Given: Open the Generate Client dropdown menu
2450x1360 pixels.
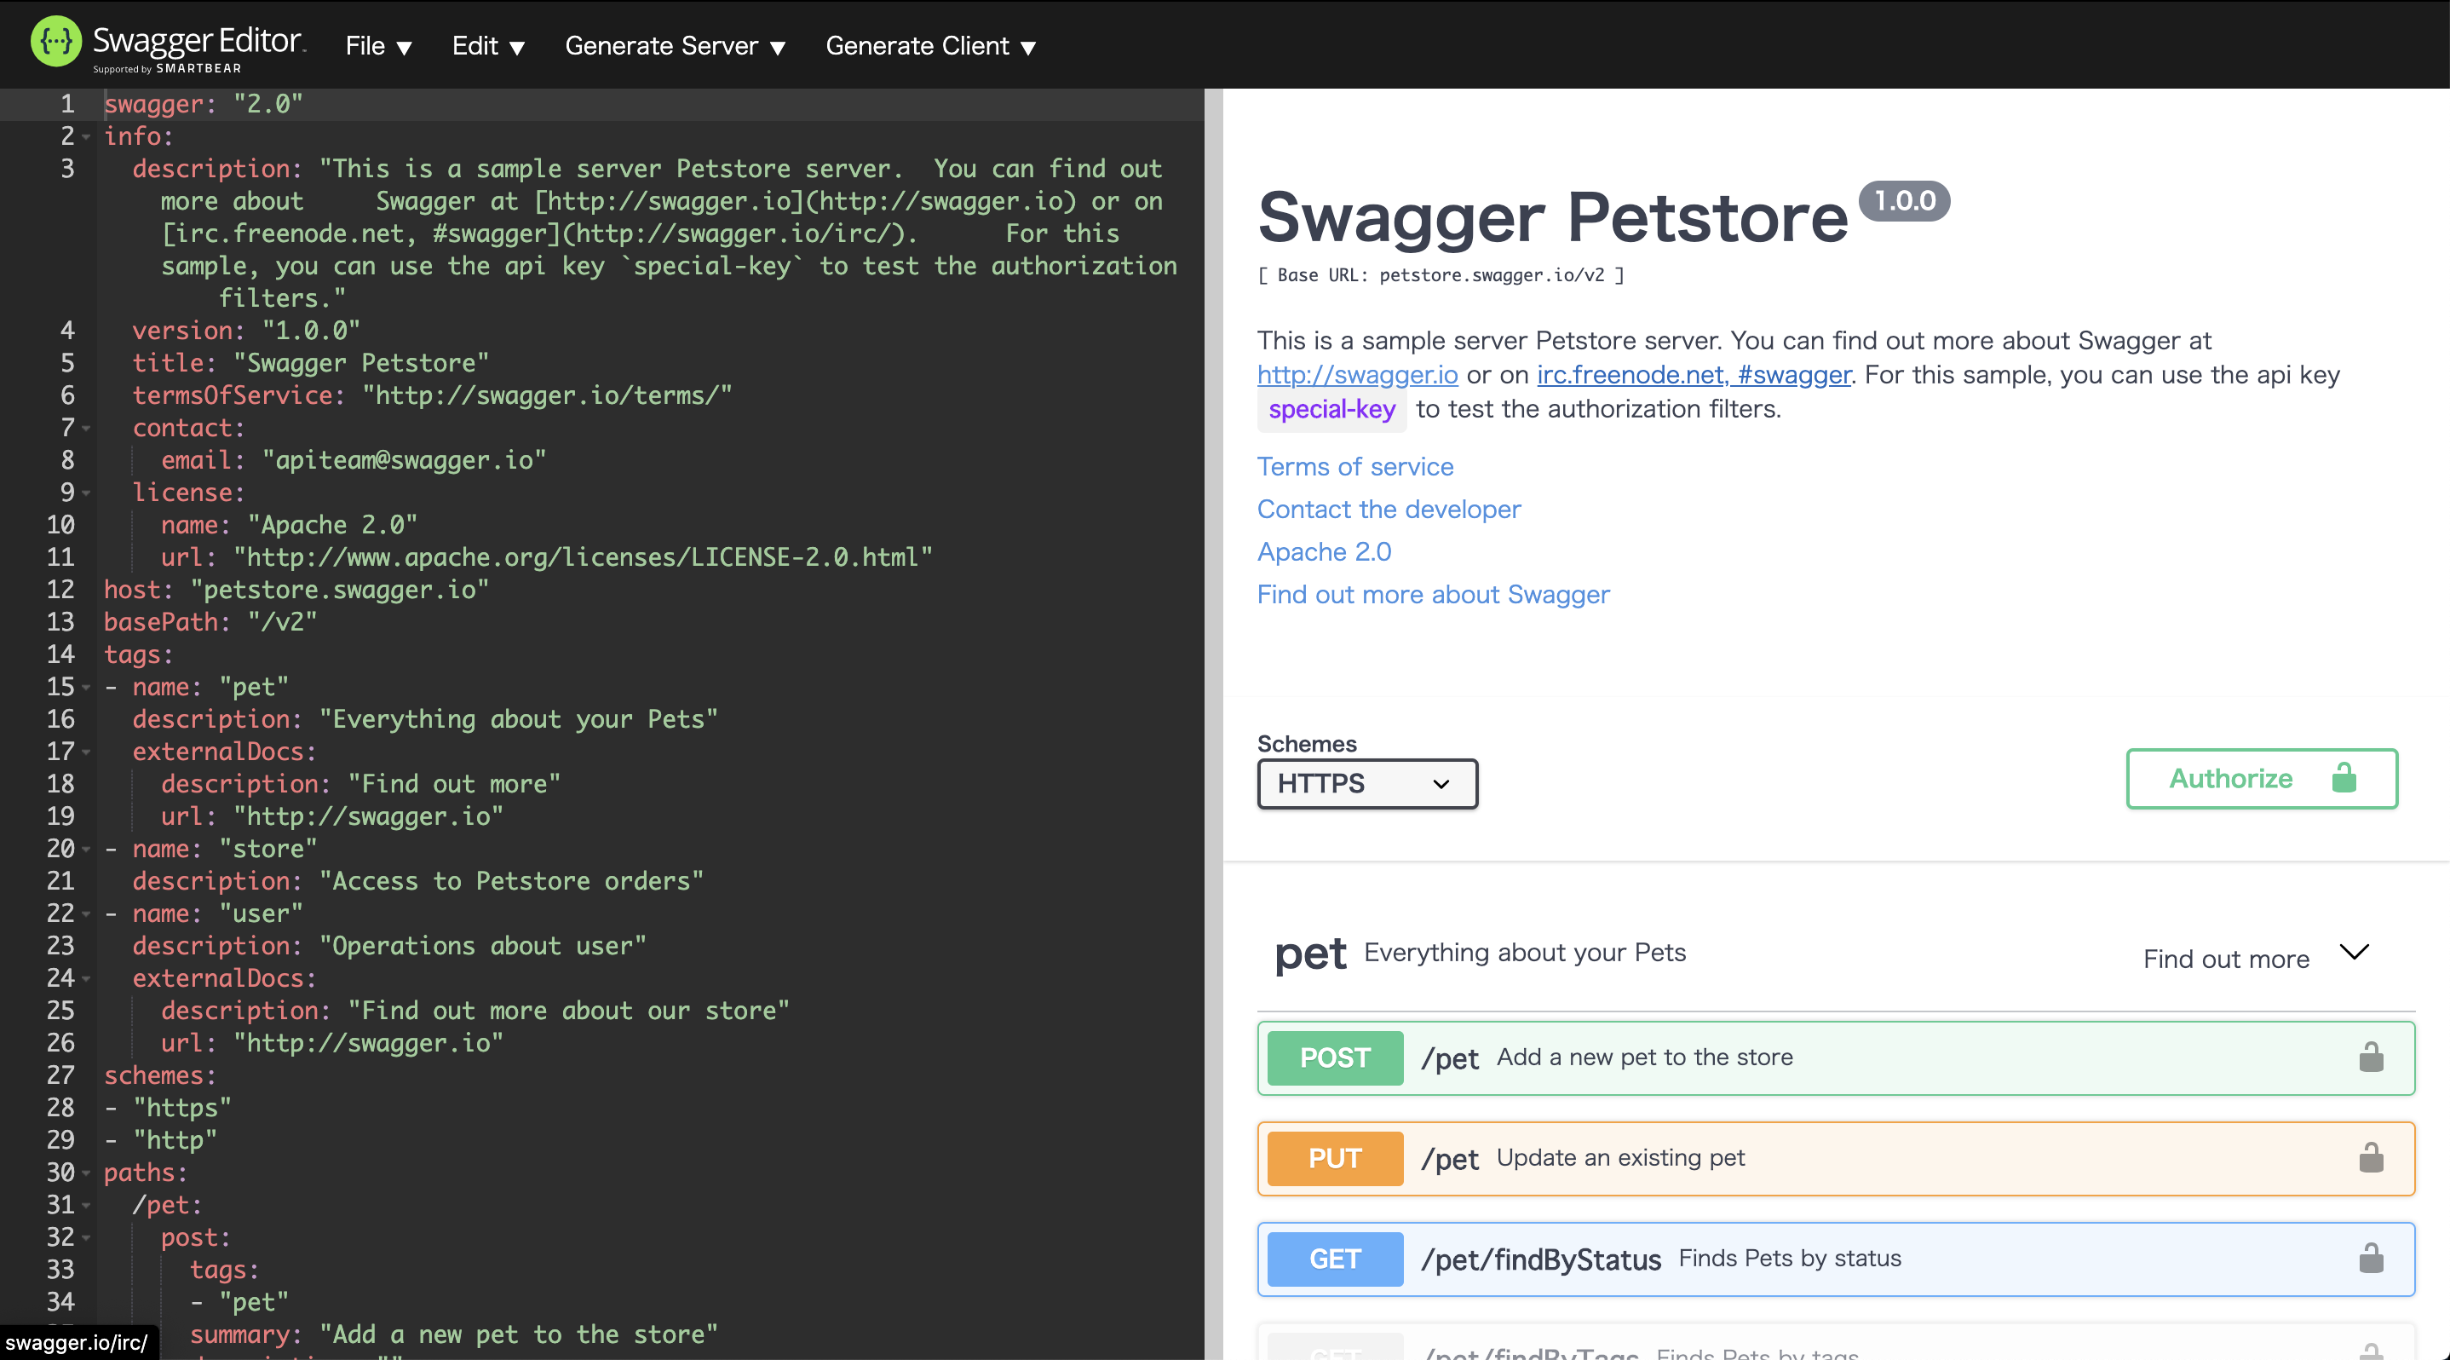Looking at the screenshot, I should click(929, 46).
